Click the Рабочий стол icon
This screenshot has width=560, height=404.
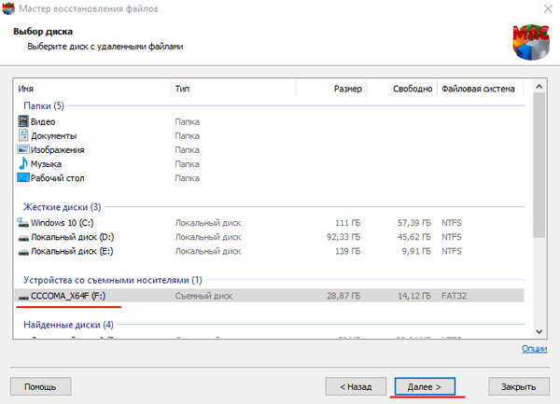[23, 177]
